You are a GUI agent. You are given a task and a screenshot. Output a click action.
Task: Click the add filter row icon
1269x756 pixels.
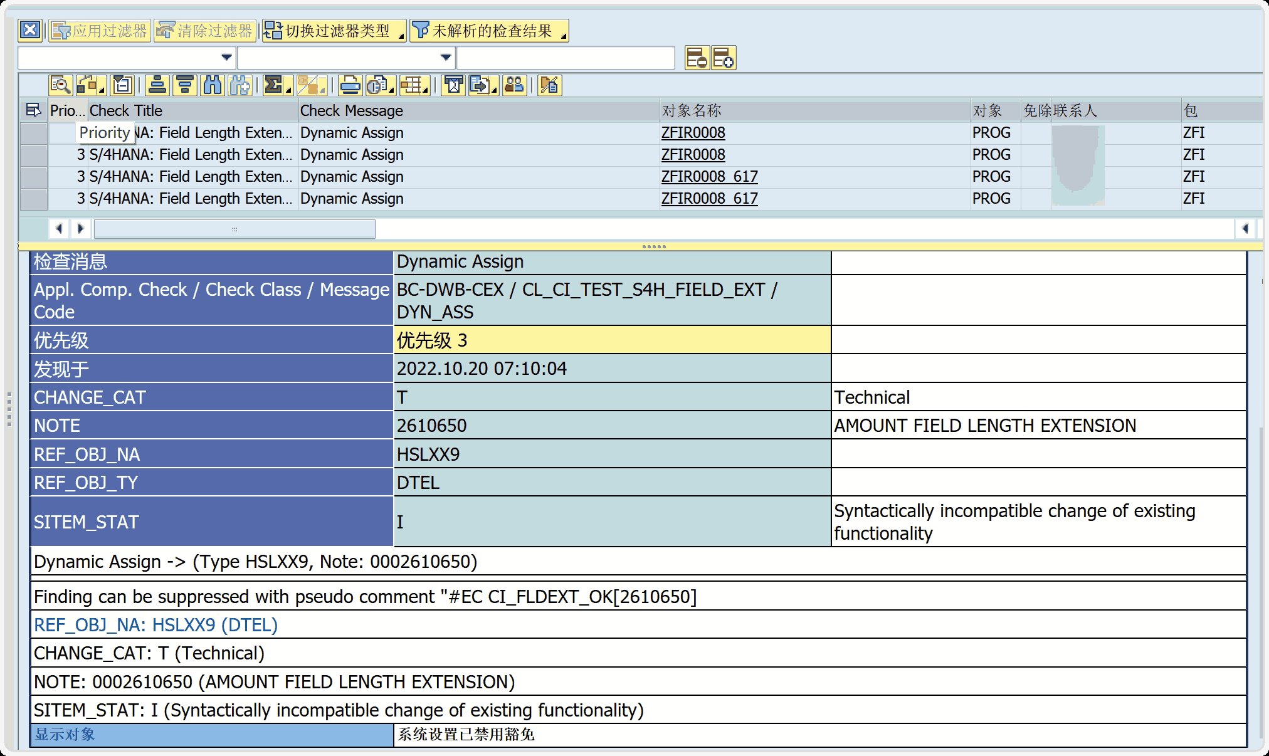click(x=724, y=58)
